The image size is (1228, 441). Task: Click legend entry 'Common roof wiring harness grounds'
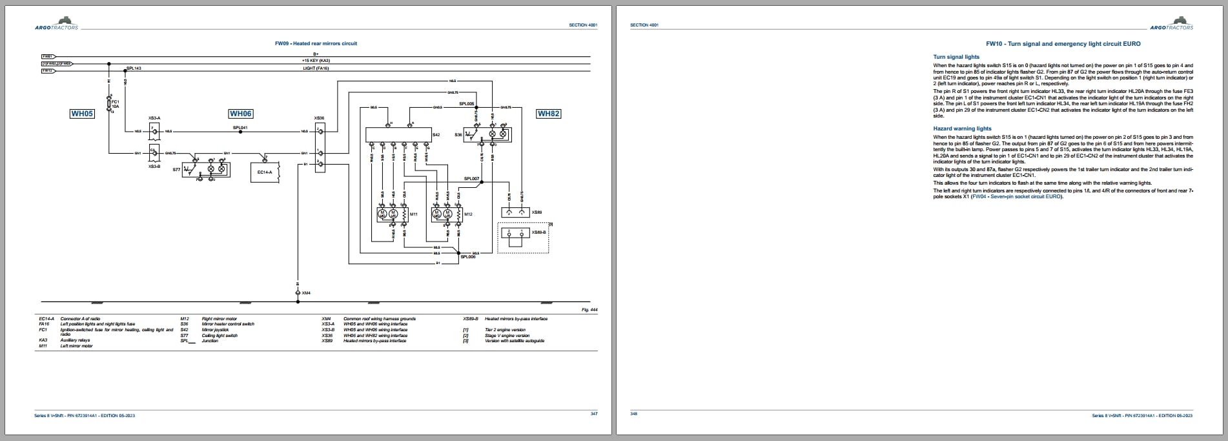[x=380, y=319]
